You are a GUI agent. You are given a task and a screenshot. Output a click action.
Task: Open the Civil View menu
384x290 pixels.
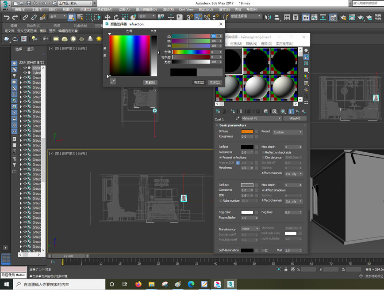(186, 9)
